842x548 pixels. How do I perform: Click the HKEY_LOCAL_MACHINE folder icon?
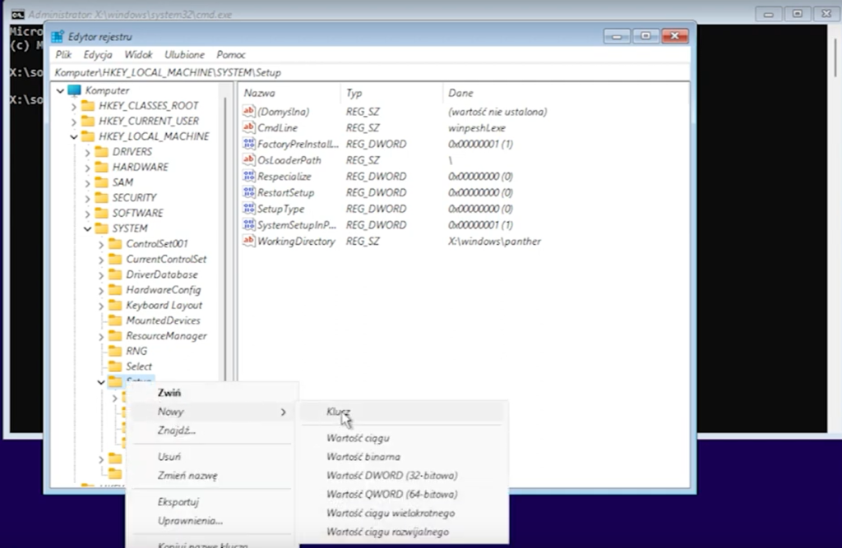pyautogui.click(x=88, y=136)
